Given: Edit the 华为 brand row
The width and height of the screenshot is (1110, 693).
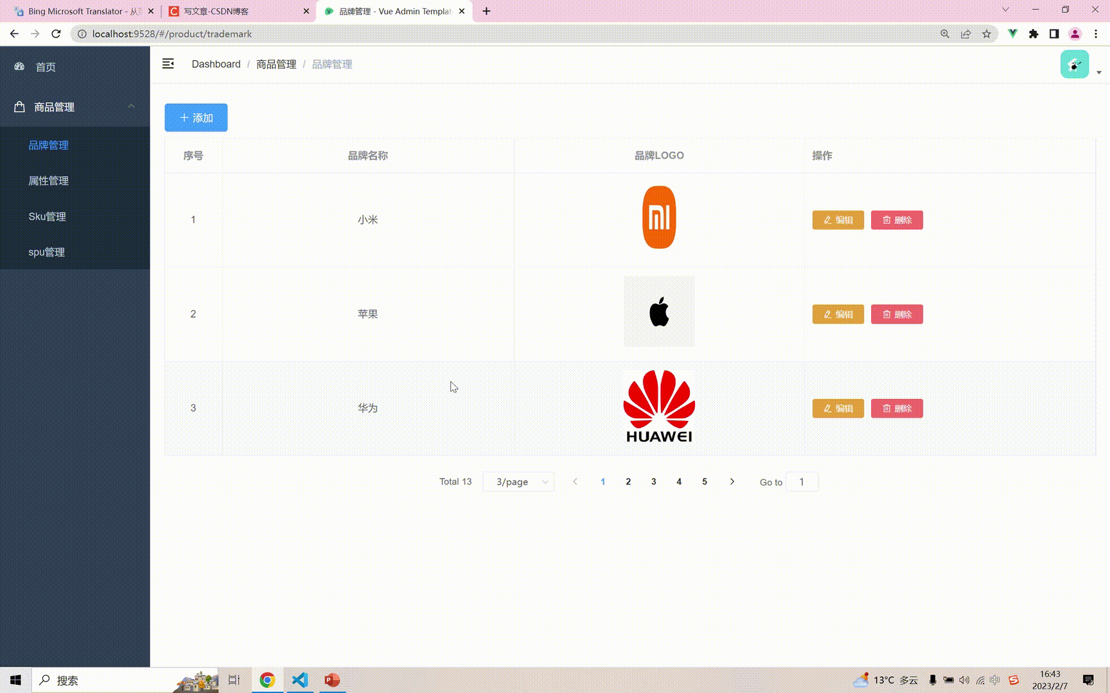Looking at the screenshot, I should coord(838,409).
